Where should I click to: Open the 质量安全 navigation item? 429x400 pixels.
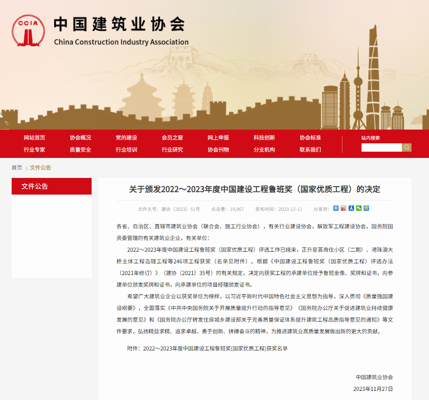(80, 150)
